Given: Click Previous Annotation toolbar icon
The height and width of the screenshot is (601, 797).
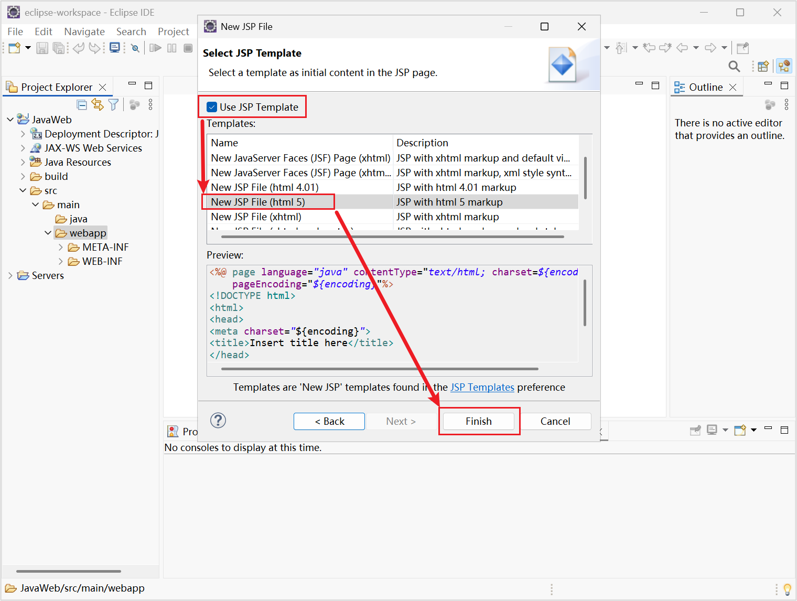Looking at the screenshot, I should (621, 48).
